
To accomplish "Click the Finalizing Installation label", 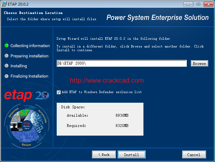I will 29,76.
